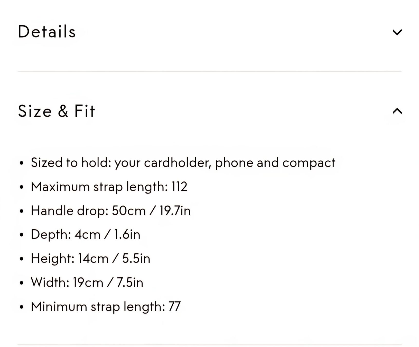Image resolution: width=419 pixels, height=347 pixels.
Task: Click the word 'compact' in first bullet
Action: [x=309, y=163]
